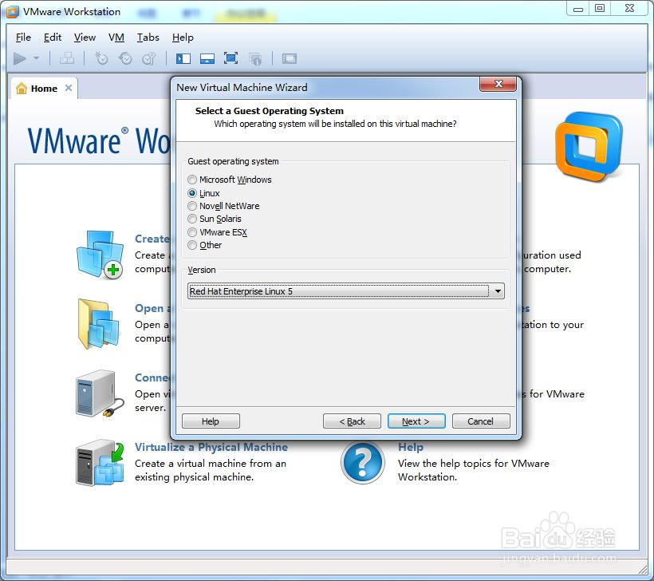Click the Connect to Remote Server icon
The width and height of the screenshot is (654, 581).
coord(100,393)
